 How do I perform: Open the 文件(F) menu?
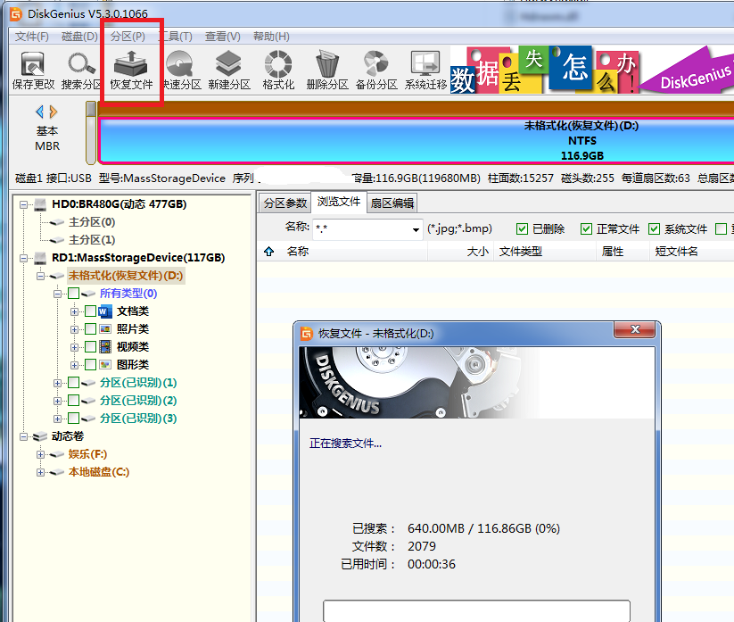click(x=32, y=37)
